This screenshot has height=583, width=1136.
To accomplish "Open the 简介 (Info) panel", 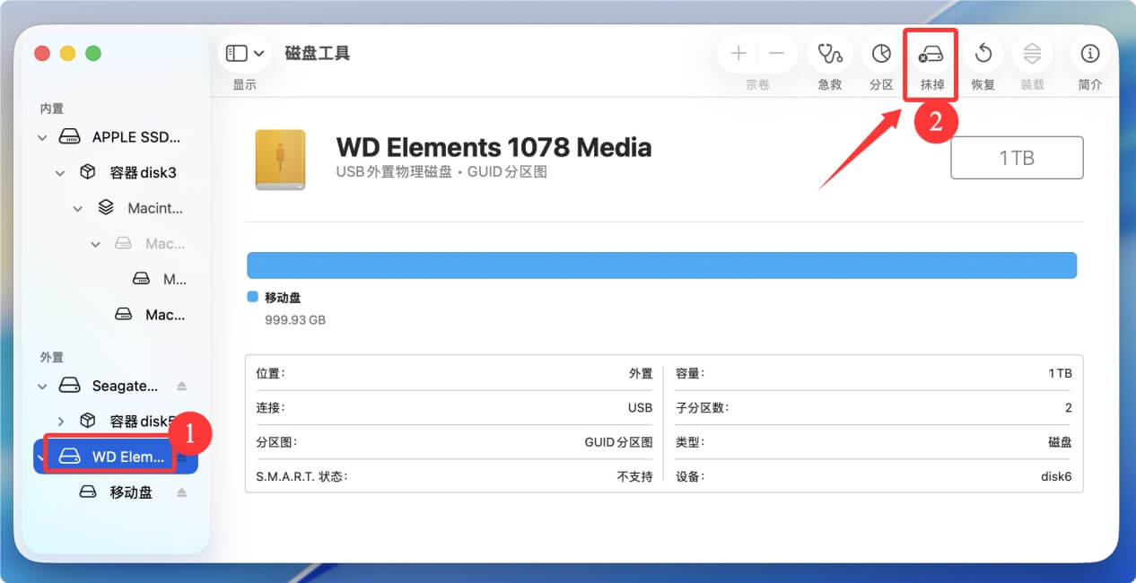I will pyautogui.click(x=1089, y=54).
